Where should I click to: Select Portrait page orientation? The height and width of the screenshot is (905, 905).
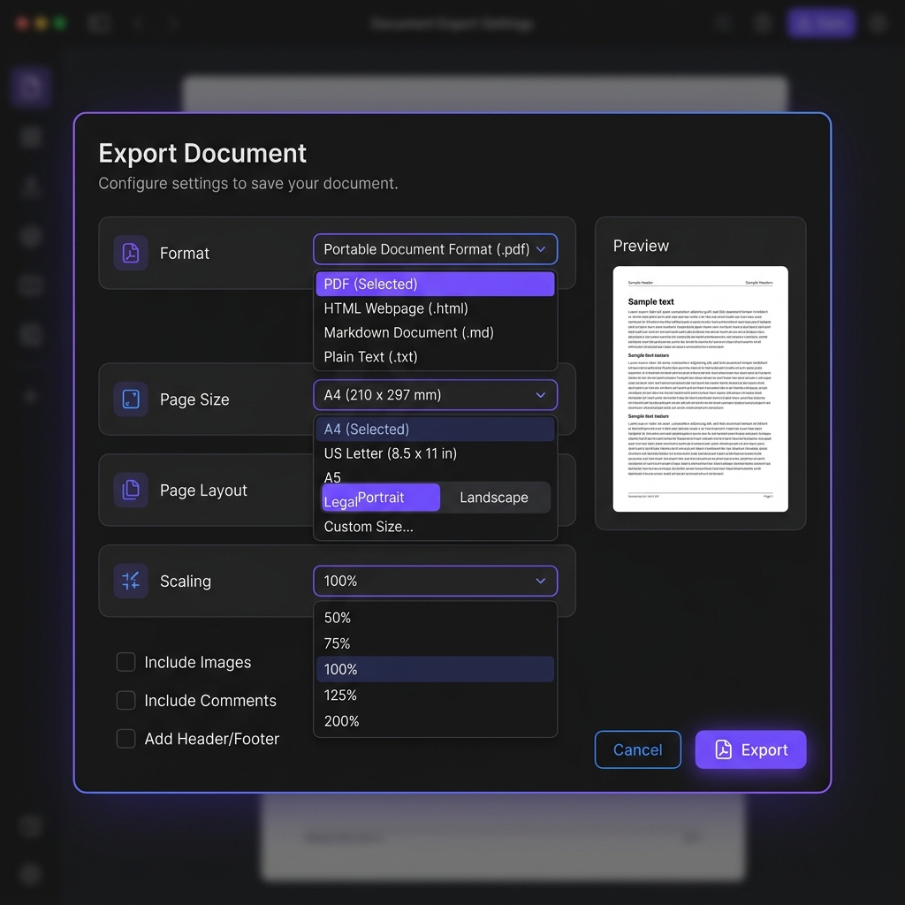click(381, 498)
